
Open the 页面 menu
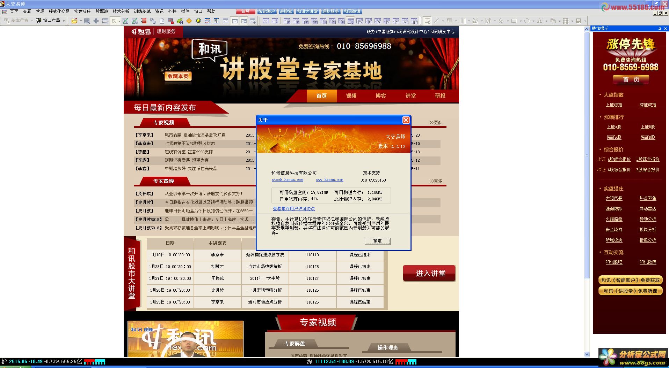tap(14, 11)
